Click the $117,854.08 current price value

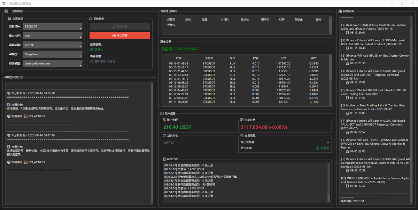pos(263,127)
